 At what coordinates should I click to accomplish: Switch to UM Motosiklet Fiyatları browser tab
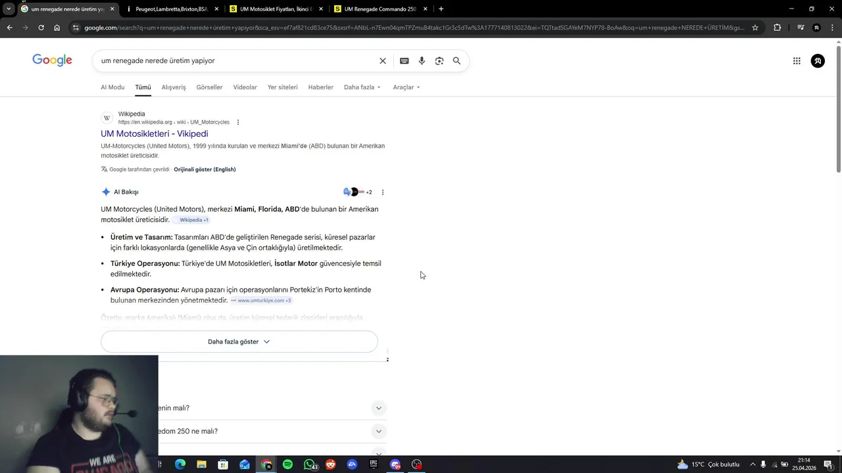click(x=275, y=9)
